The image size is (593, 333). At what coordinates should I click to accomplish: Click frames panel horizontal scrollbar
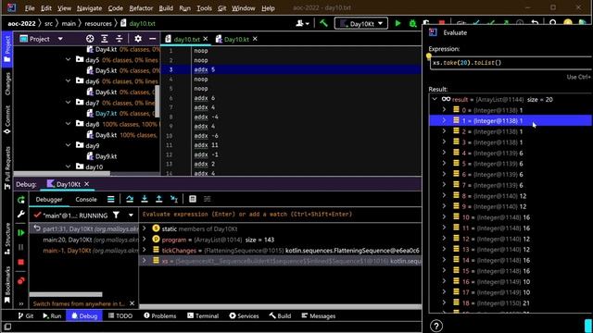pyautogui.click(x=66, y=294)
